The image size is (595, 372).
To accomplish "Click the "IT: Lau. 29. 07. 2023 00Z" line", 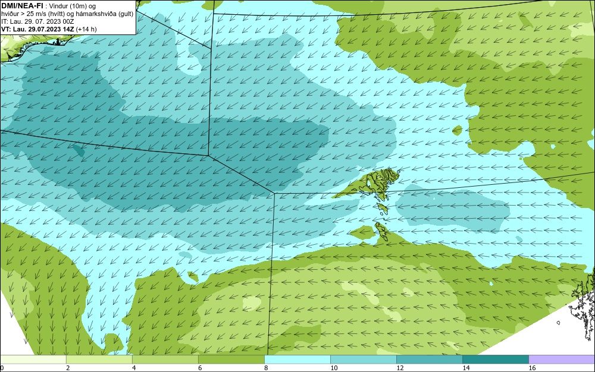I will [37, 21].
